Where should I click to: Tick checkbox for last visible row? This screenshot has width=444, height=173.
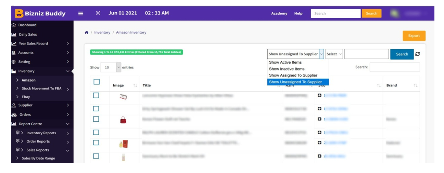(x=96, y=156)
